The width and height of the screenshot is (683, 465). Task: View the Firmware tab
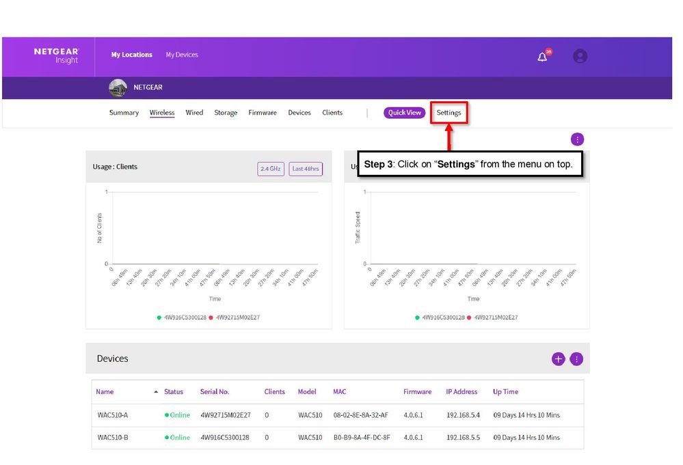(263, 113)
